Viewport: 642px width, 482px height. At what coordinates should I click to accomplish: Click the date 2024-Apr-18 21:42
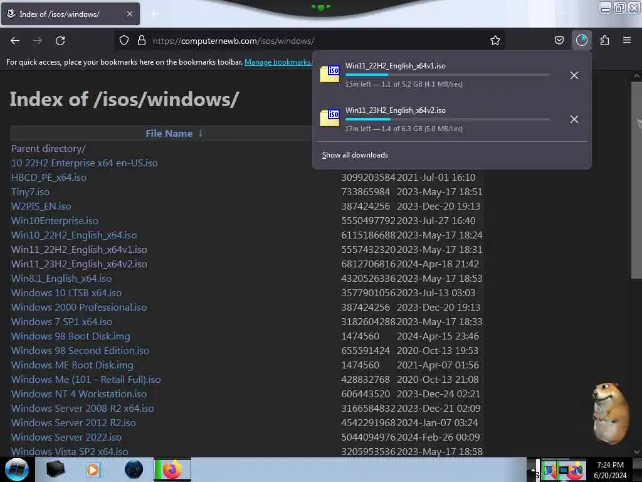coord(438,264)
